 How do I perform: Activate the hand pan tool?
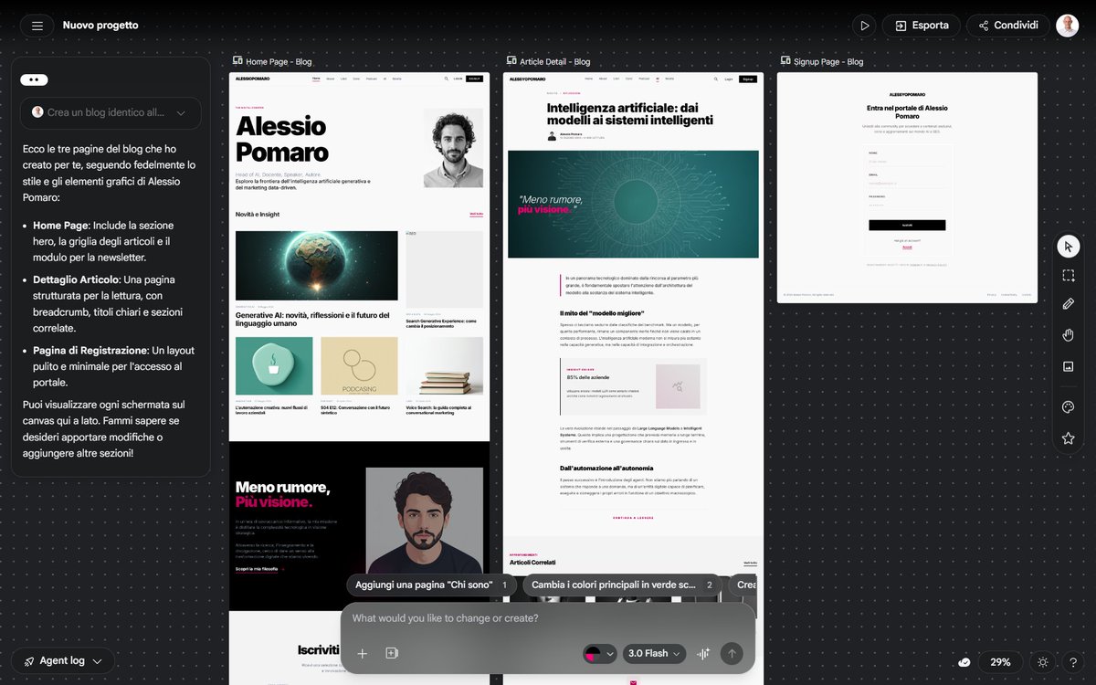pyautogui.click(x=1068, y=335)
